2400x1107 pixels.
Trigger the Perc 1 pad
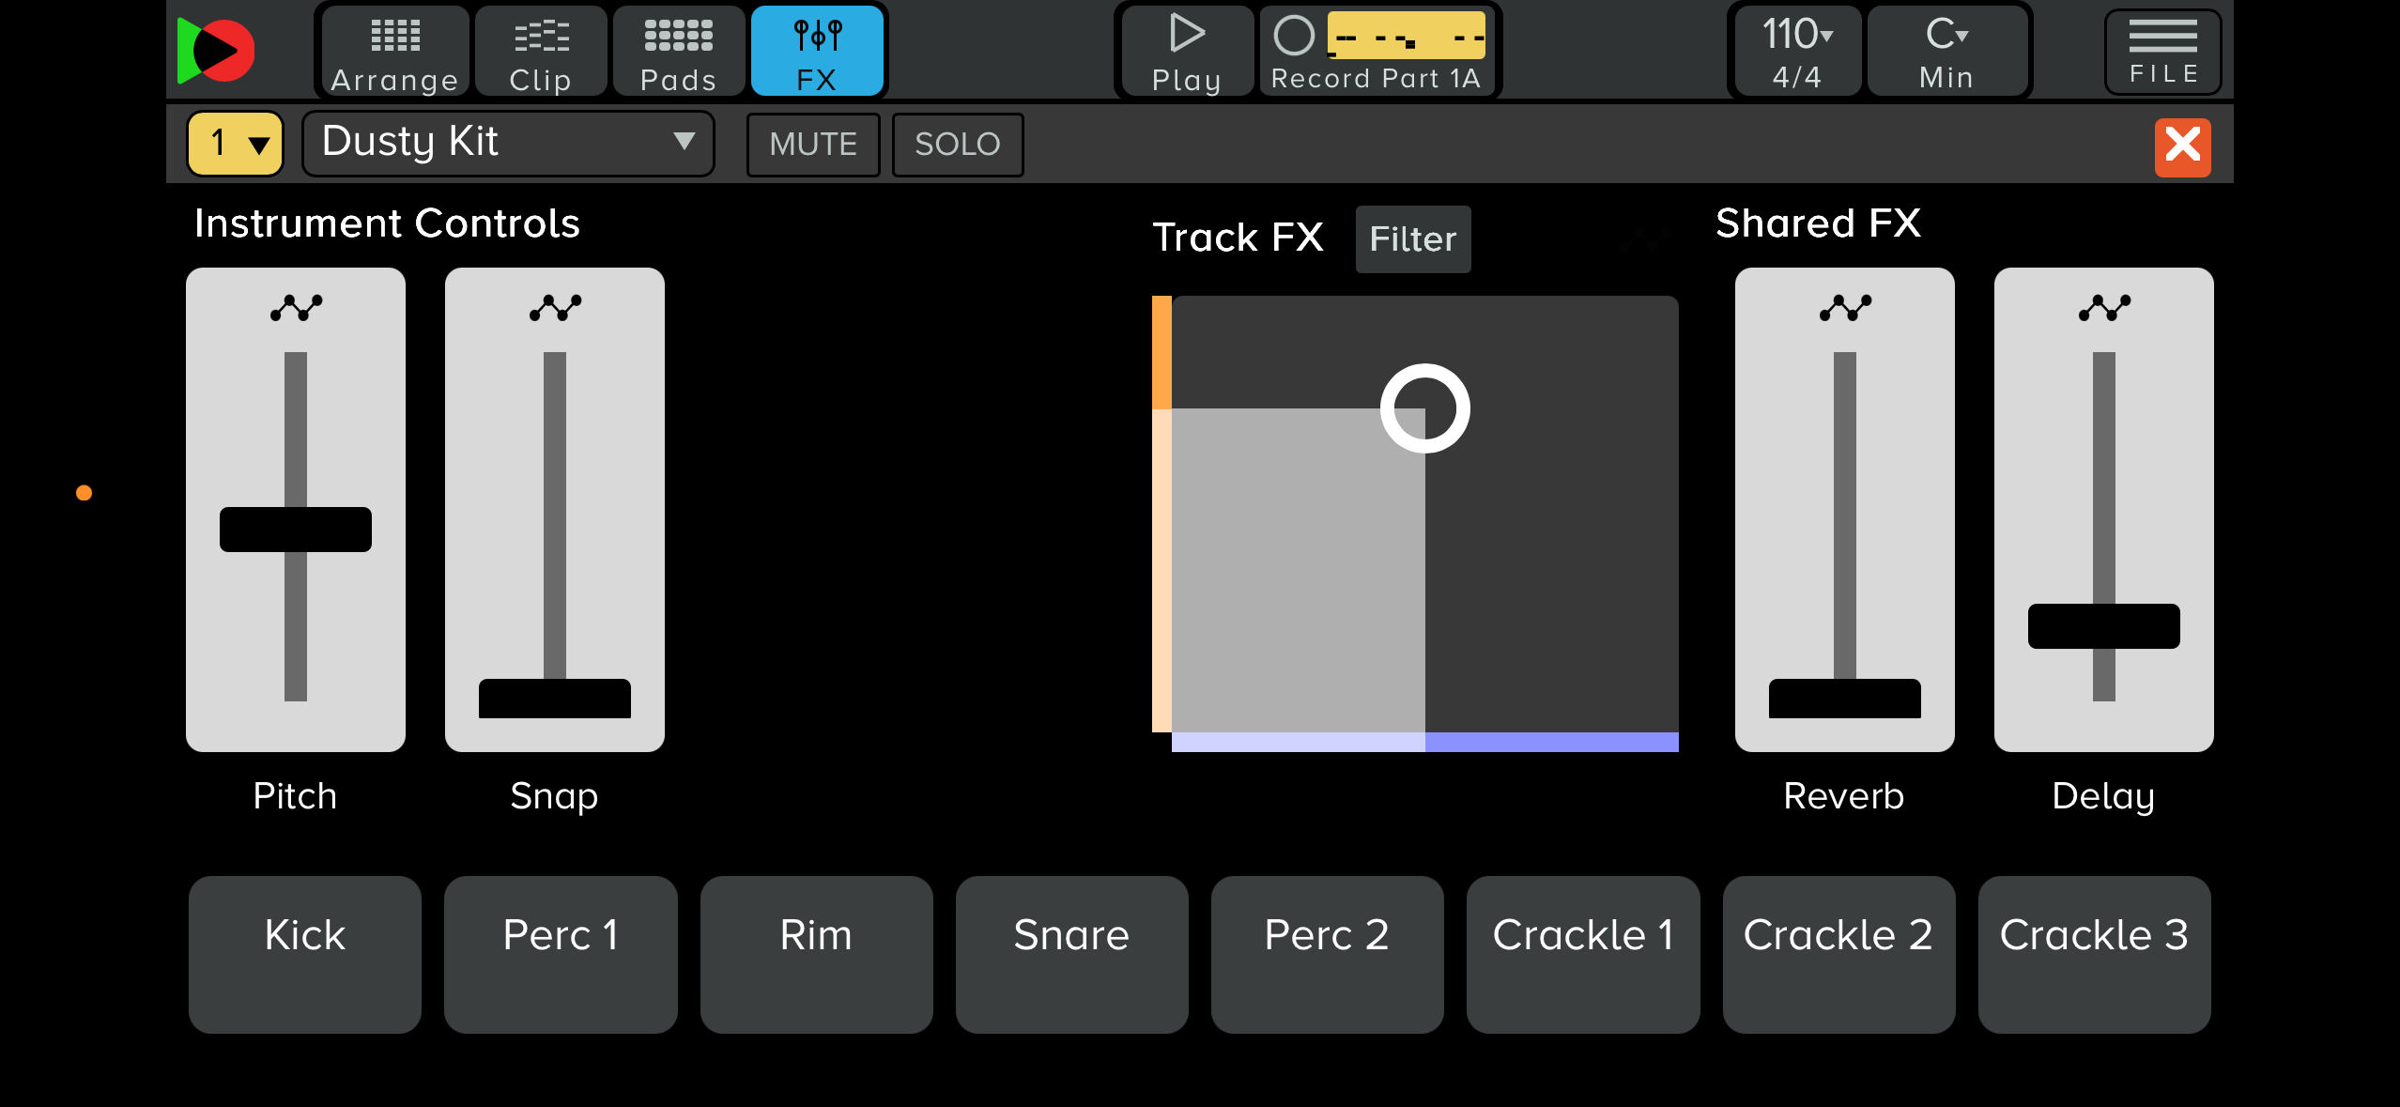click(561, 955)
